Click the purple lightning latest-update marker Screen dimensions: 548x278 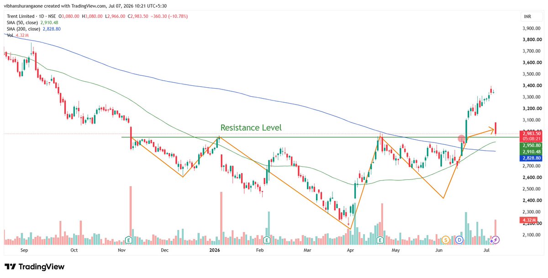point(495,239)
